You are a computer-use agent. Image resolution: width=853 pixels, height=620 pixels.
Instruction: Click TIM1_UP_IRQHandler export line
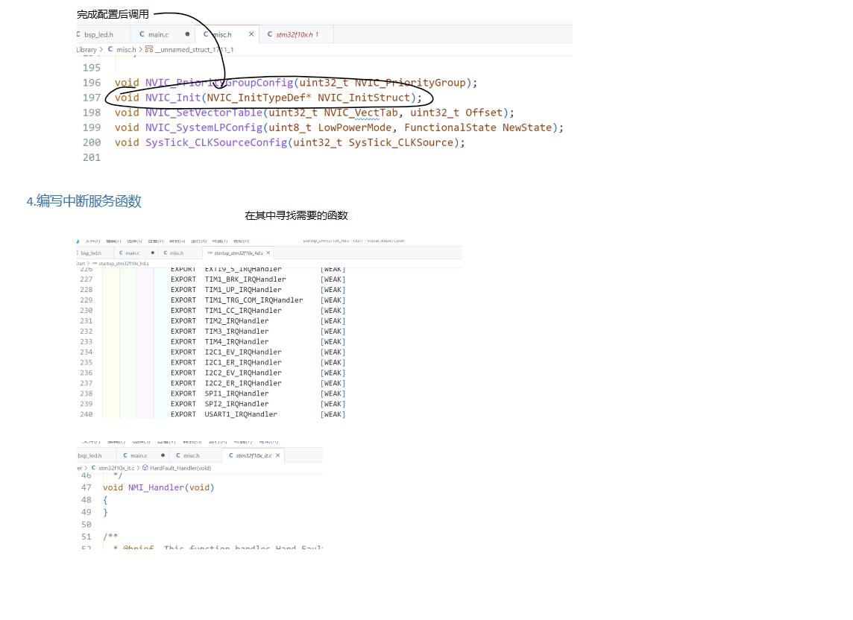point(258,290)
